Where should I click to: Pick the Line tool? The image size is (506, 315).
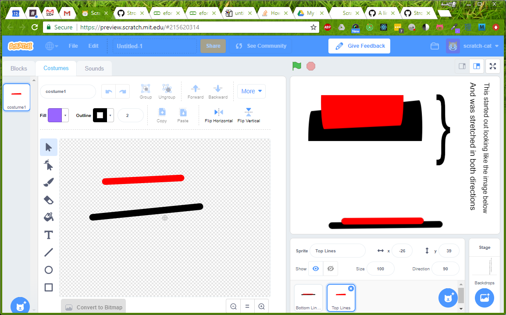pyautogui.click(x=49, y=252)
